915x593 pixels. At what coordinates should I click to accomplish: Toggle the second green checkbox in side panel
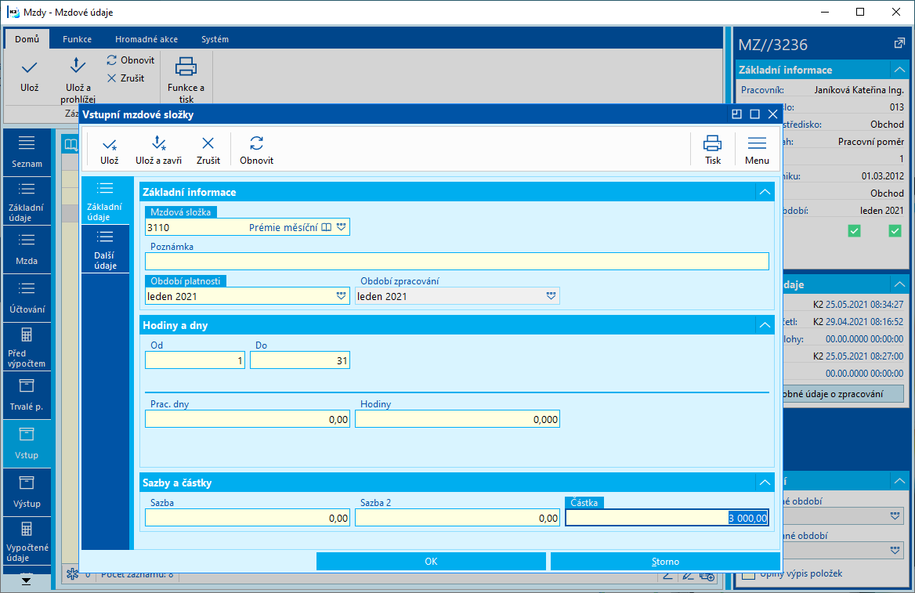895,230
